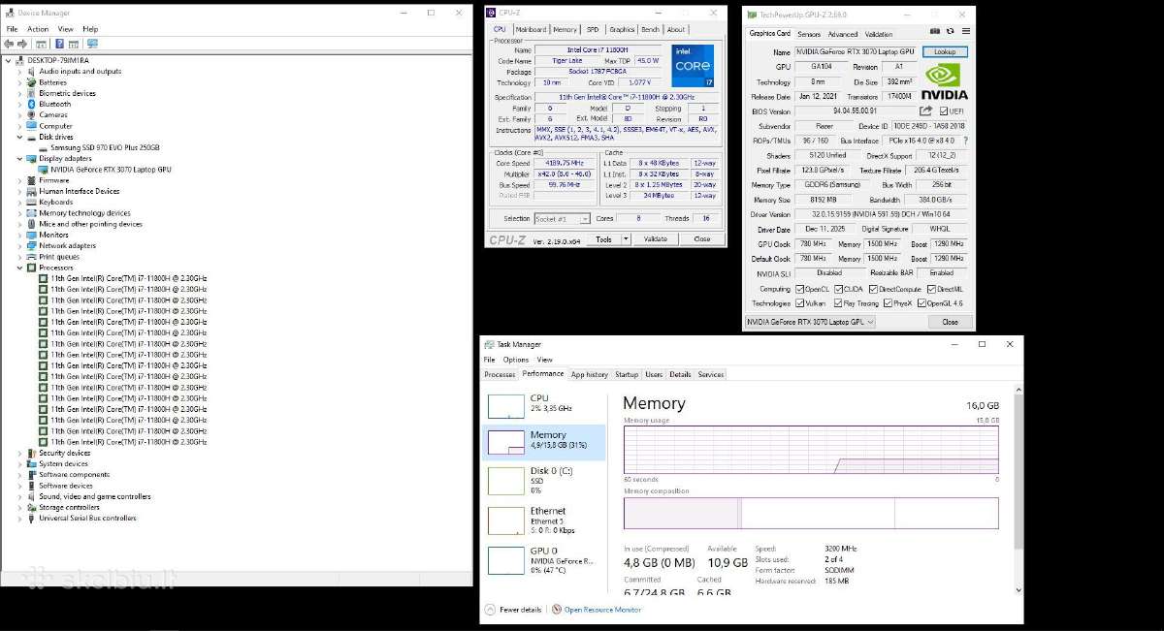Click the Monitors category icon
Image resolution: width=1164 pixels, height=631 pixels.
pyautogui.click(x=31, y=235)
